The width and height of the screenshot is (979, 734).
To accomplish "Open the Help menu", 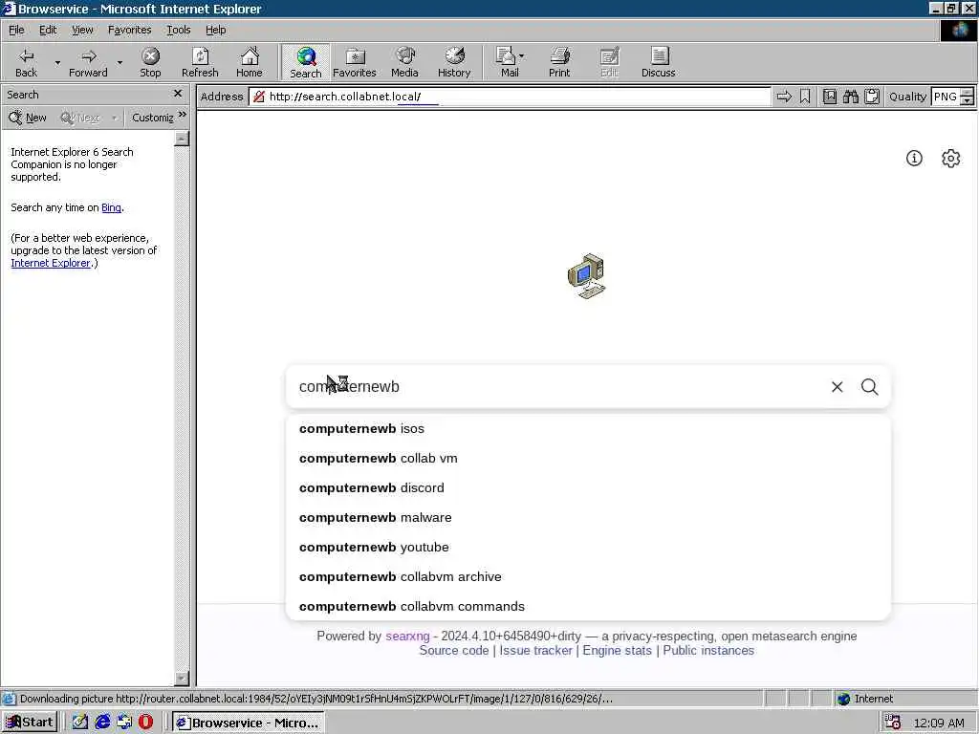I will 215,30.
